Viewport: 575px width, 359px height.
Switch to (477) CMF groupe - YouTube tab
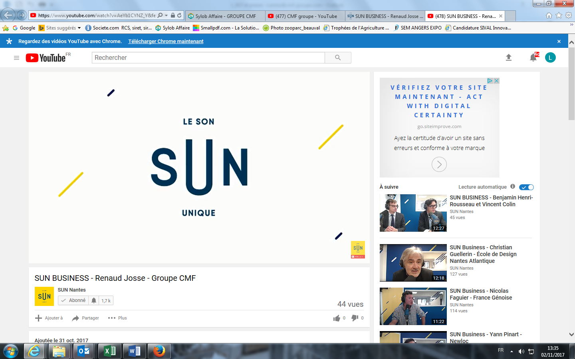click(x=305, y=16)
